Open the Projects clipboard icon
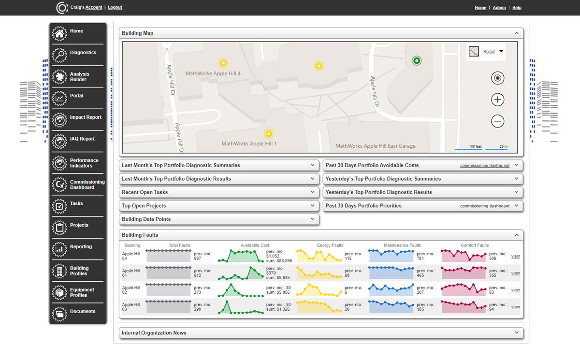Screen dimensions: 580x344 [59, 228]
